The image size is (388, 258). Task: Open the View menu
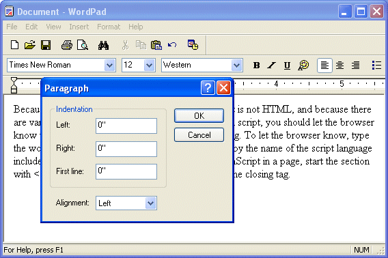tap(53, 27)
